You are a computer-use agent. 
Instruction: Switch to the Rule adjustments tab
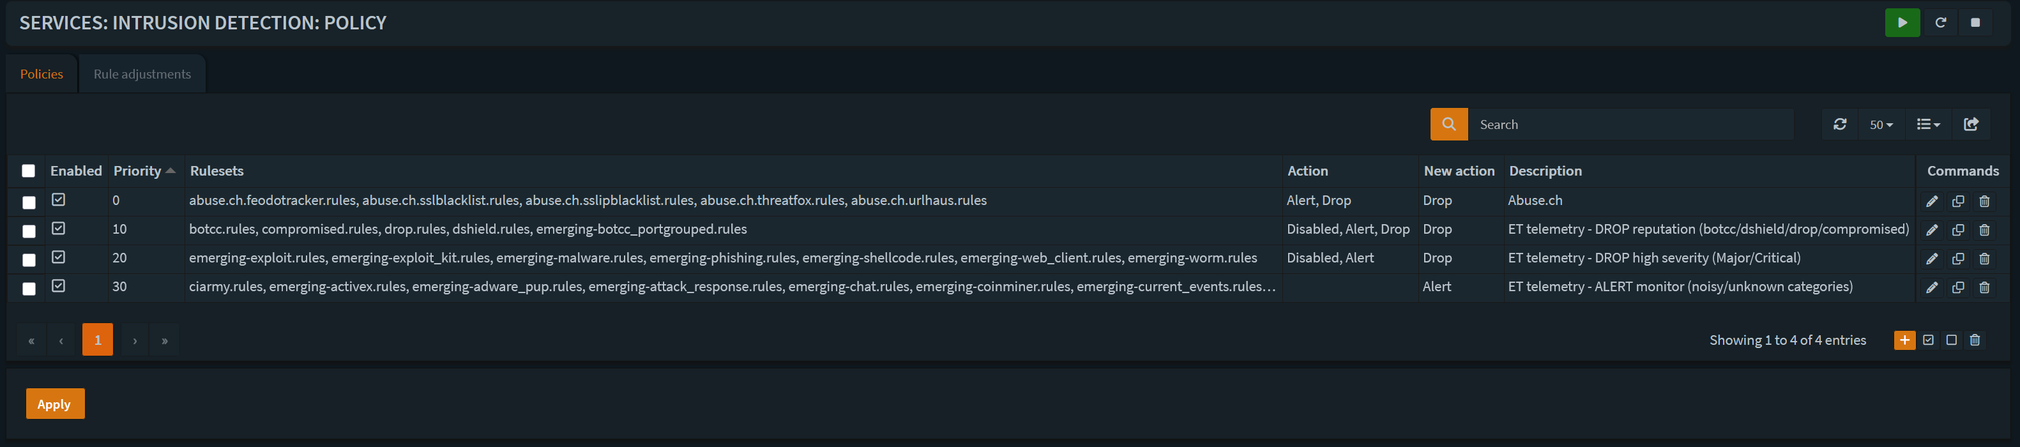(142, 75)
